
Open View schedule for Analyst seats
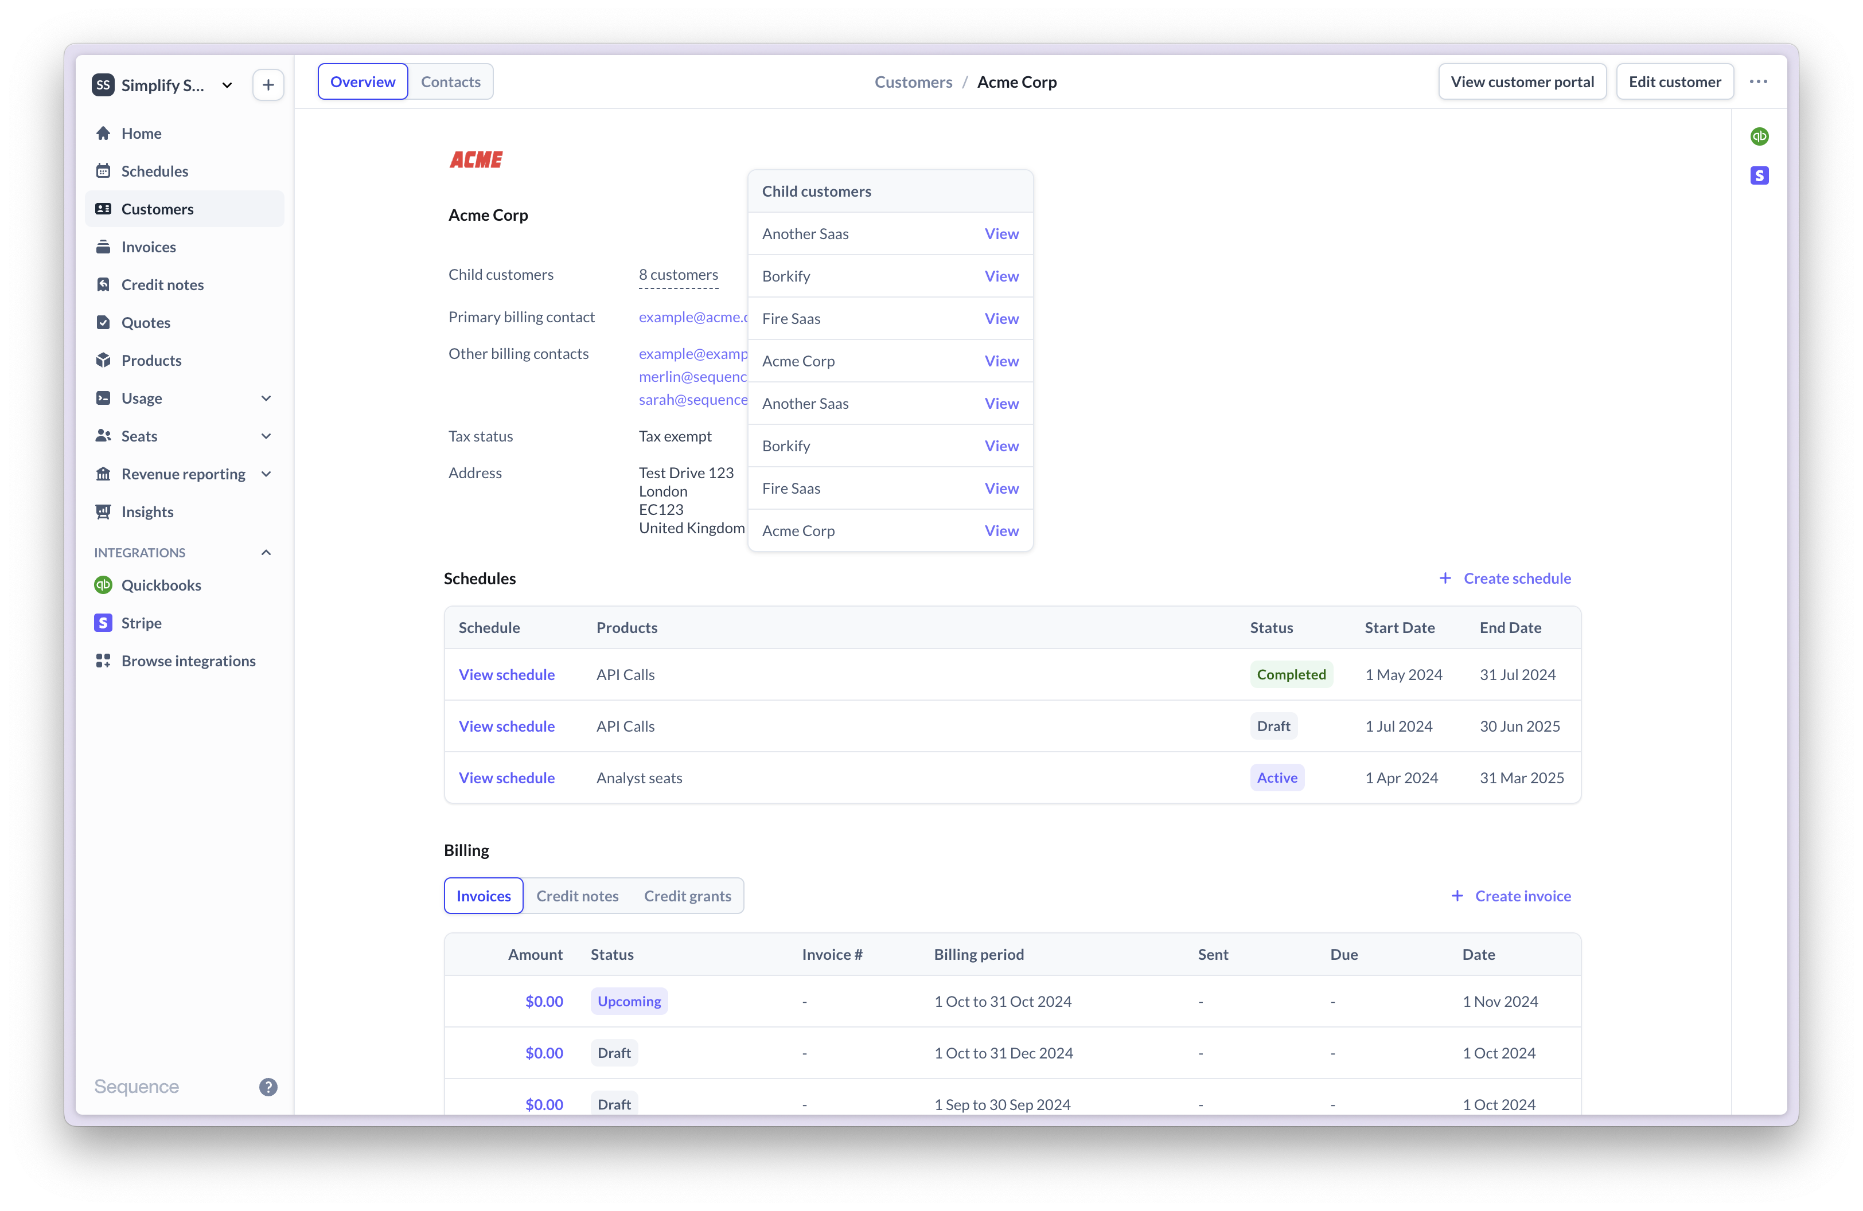tap(506, 778)
